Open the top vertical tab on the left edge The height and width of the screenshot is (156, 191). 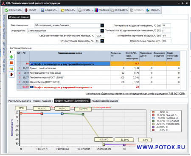(x=4, y=27)
